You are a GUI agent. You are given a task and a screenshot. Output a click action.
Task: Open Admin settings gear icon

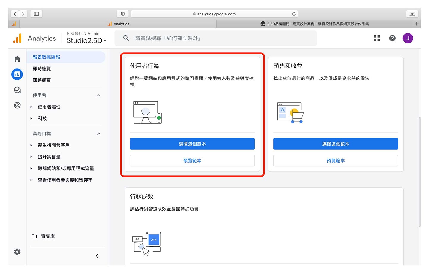17,252
